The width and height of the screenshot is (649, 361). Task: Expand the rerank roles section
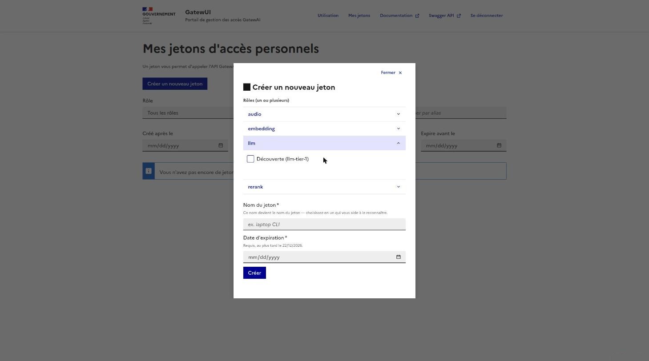(x=324, y=187)
